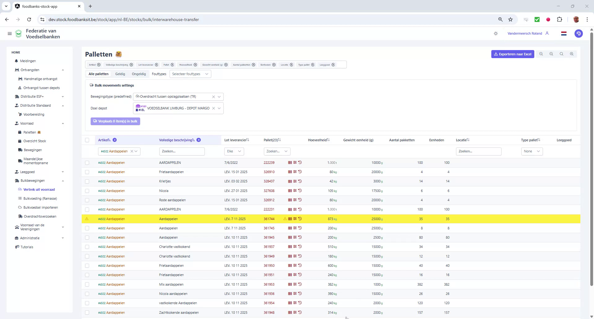This screenshot has height=319, width=594.
Task: Open the Selecteer fouttypes dropdown
Action: 190,74
